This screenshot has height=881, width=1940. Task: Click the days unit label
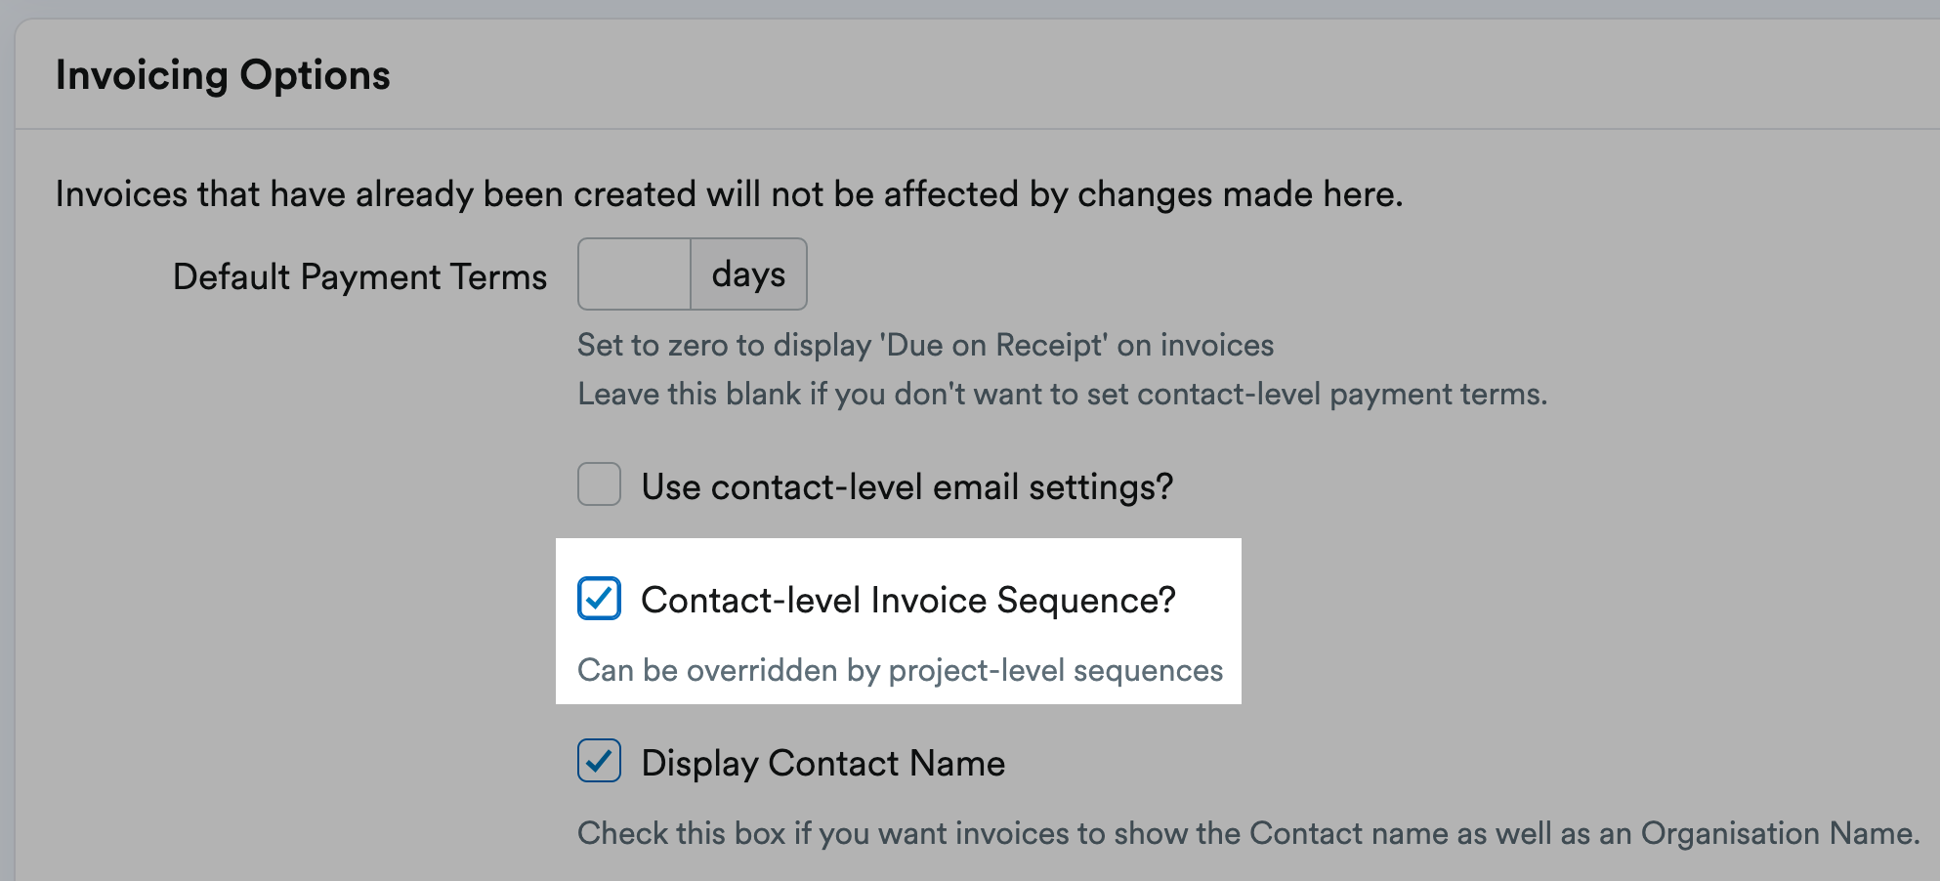[x=748, y=273]
